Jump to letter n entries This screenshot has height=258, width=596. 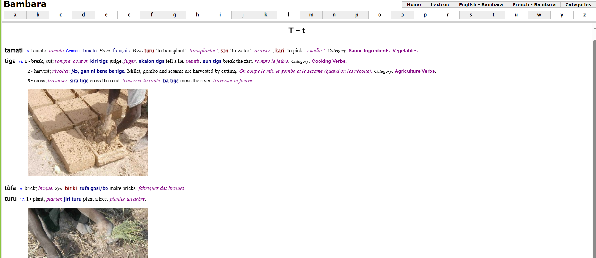click(x=334, y=15)
